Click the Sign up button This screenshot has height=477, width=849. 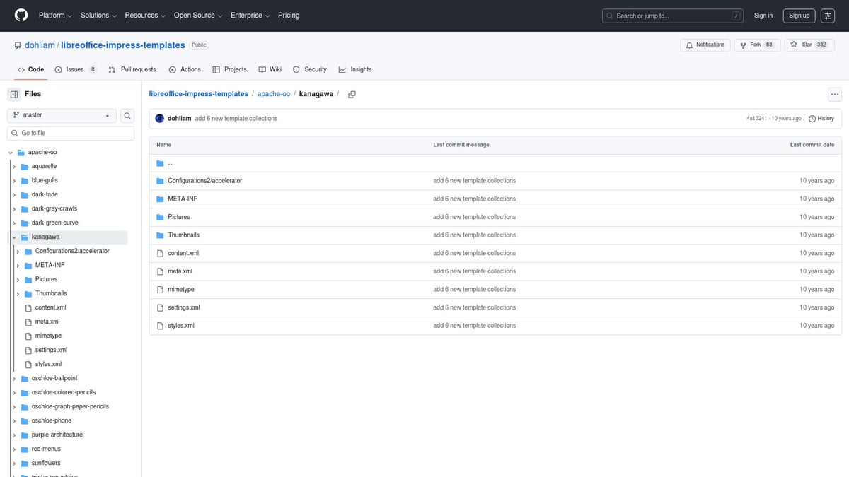pos(799,16)
